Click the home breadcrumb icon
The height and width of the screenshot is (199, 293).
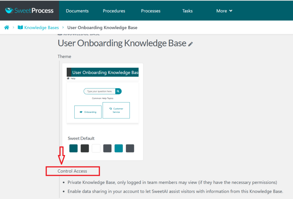pos(7,27)
